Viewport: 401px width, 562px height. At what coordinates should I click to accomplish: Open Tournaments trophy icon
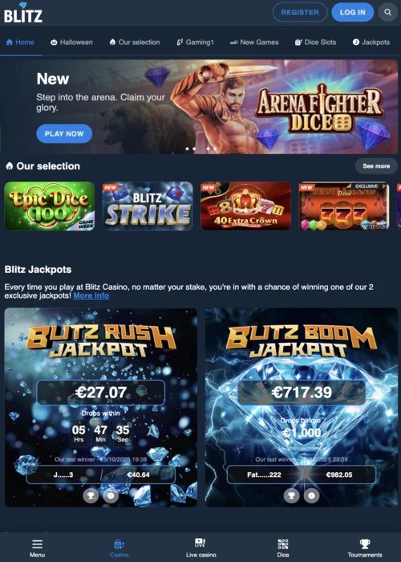(x=365, y=544)
